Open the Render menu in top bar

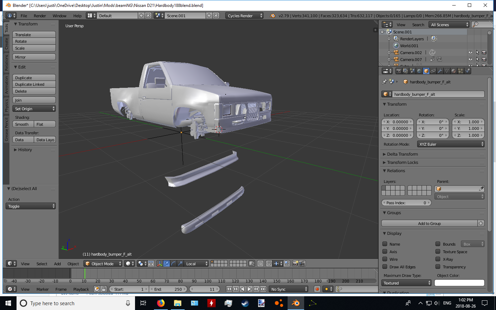click(x=40, y=15)
